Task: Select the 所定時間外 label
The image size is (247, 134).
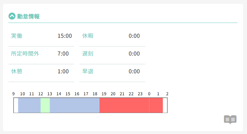Action: [25, 54]
